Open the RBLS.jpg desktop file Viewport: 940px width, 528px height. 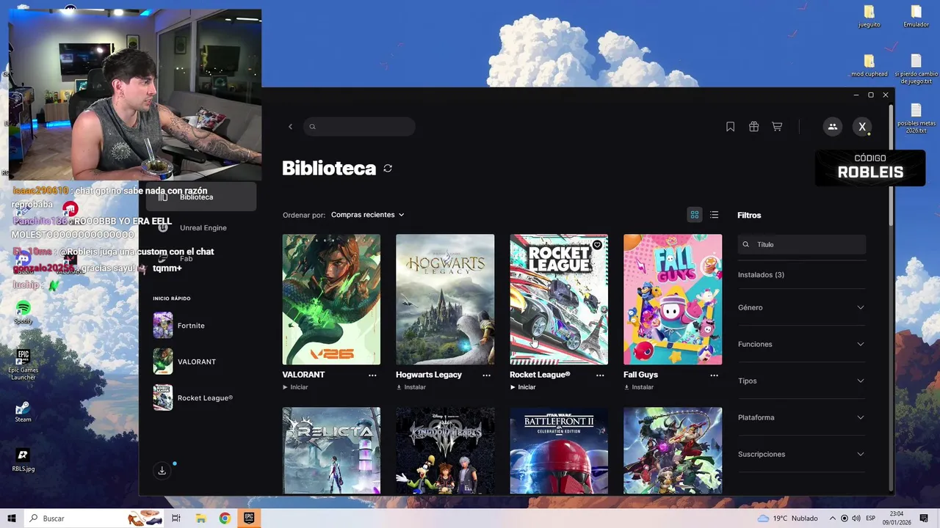tap(23, 460)
